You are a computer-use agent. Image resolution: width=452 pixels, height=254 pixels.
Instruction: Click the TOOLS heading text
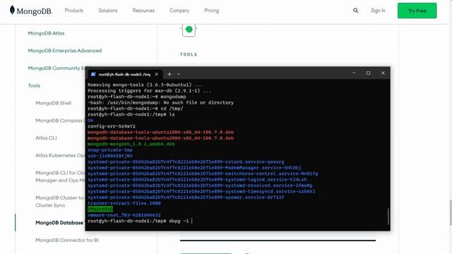tap(189, 54)
